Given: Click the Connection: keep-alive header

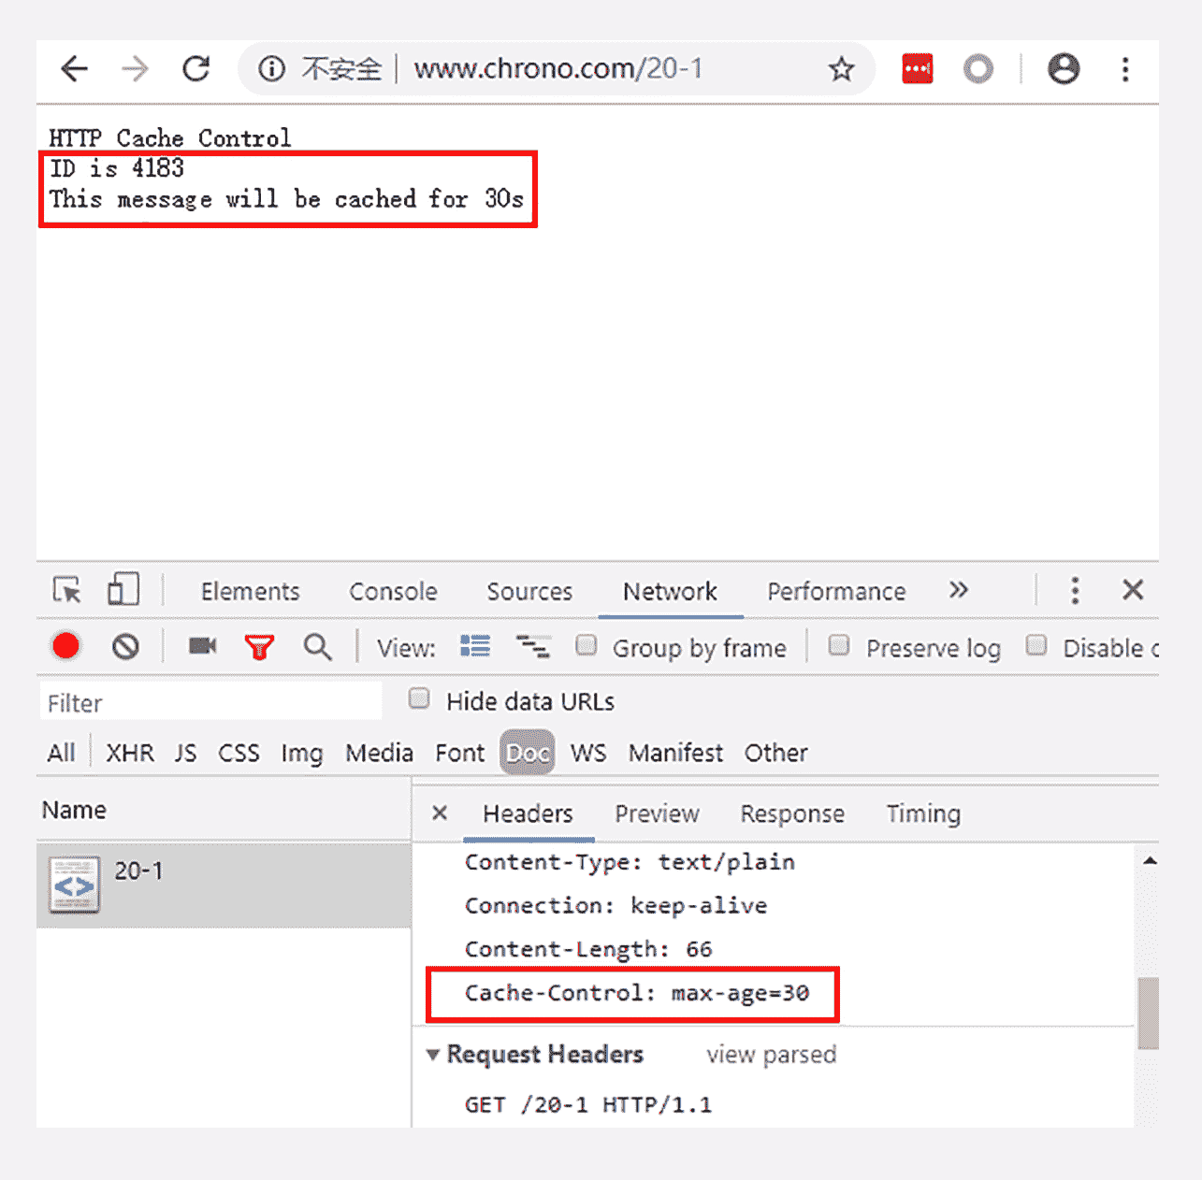Looking at the screenshot, I should pyautogui.click(x=615, y=905).
